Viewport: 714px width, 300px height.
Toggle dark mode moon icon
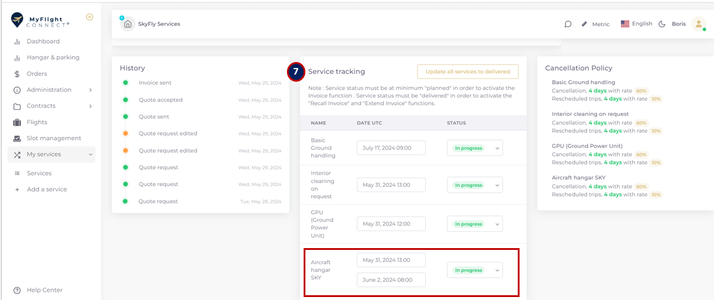click(662, 24)
